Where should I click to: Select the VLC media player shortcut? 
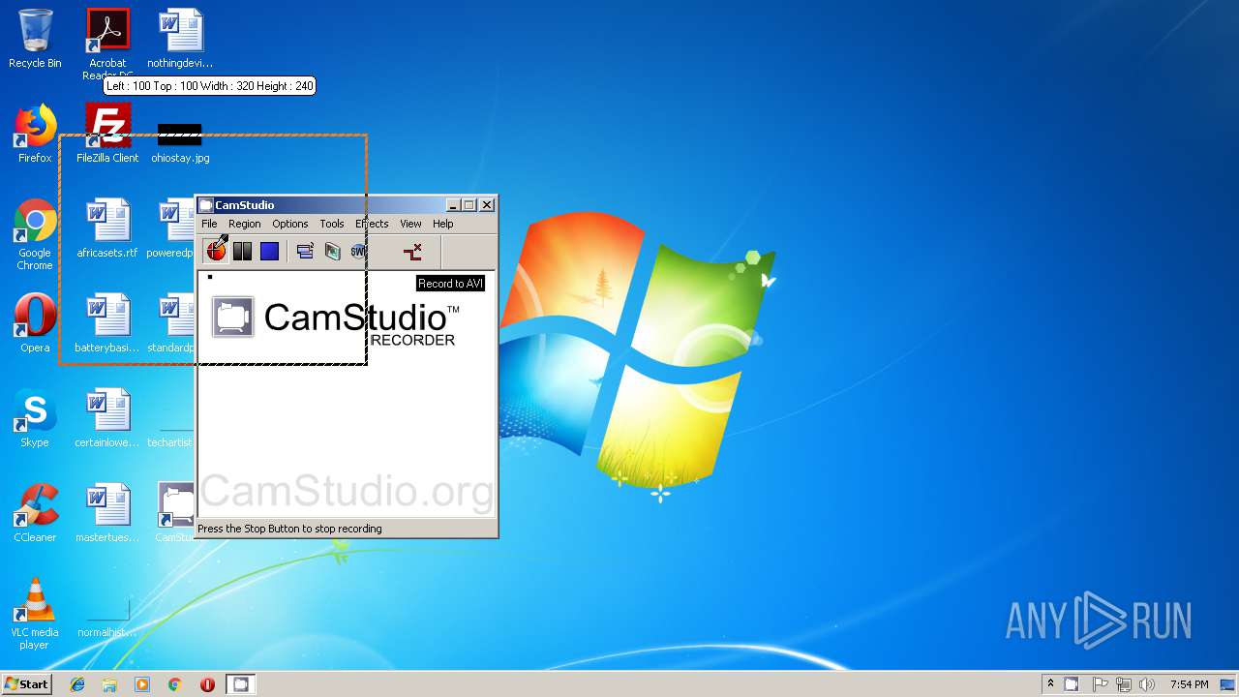pyautogui.click(x=35, y=614)
